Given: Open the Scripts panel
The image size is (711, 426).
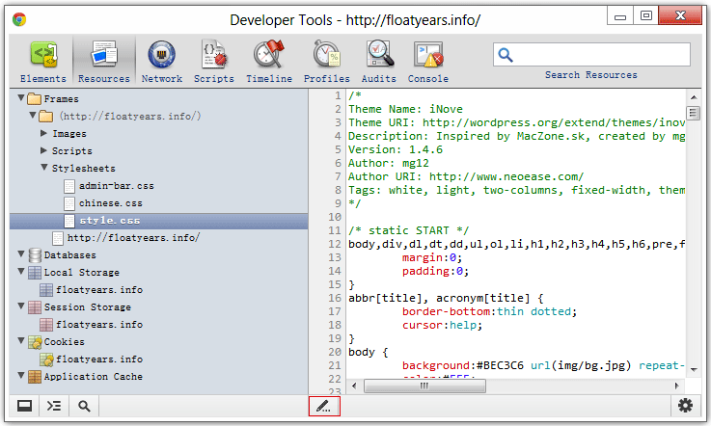Looking at the screenshot, I should pyautogui.click(x=214, y=62).
